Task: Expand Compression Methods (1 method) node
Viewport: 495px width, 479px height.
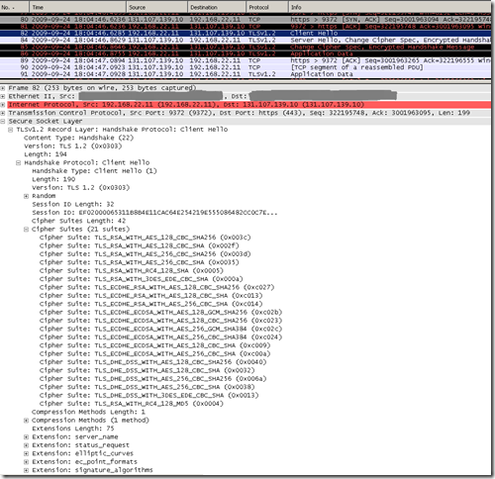Action: point(27,421)
